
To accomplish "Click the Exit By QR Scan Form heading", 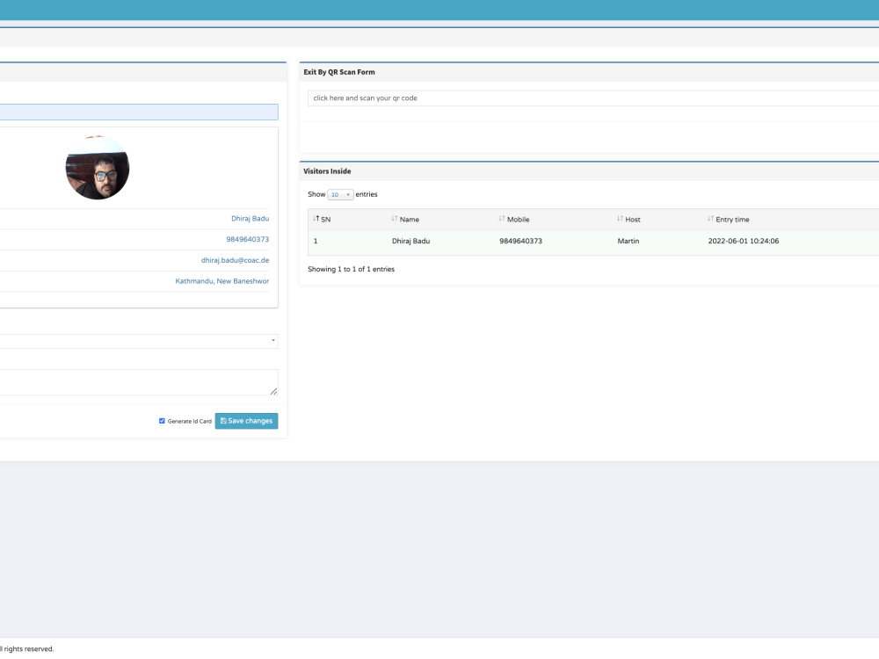I will click(x=339, y=72).
